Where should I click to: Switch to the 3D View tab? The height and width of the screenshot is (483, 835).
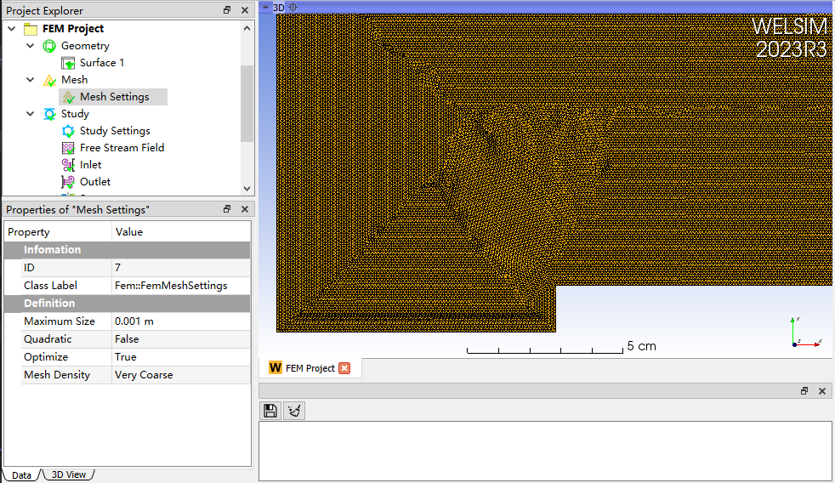tap(69, 474)
